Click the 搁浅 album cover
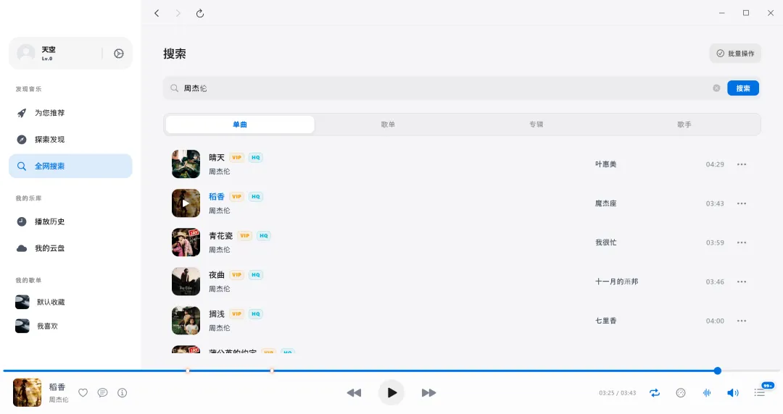Image resolution: width=783 pixels, height=414 pixels. tap(186, 320)
